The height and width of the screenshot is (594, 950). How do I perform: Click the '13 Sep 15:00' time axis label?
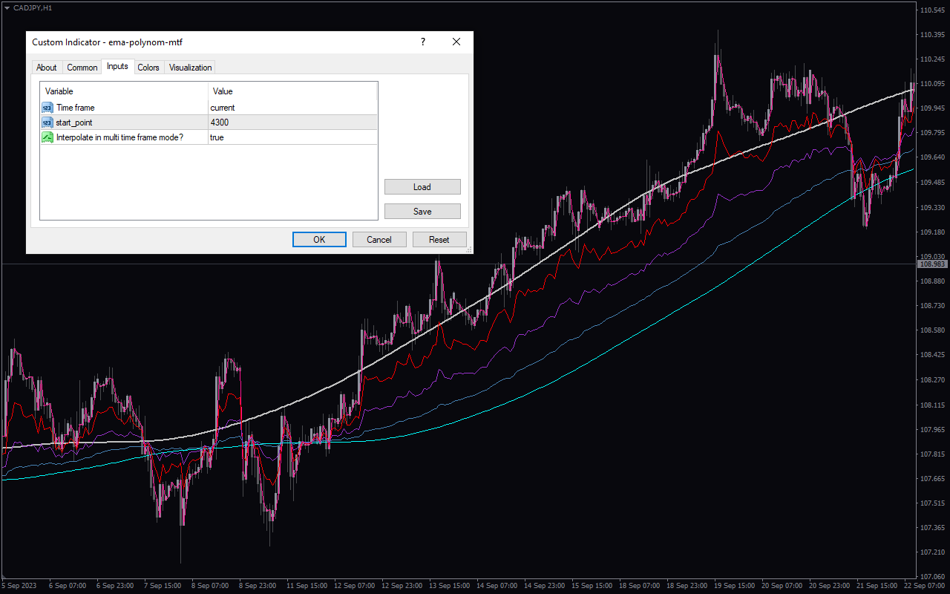[451, 586]
